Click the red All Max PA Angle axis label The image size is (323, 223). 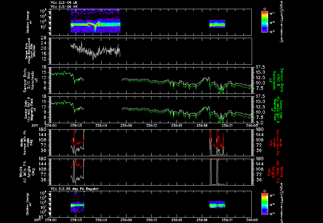275,172
